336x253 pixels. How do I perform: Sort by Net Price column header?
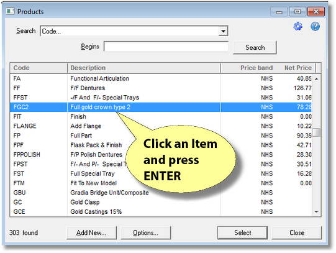(298, 68)
